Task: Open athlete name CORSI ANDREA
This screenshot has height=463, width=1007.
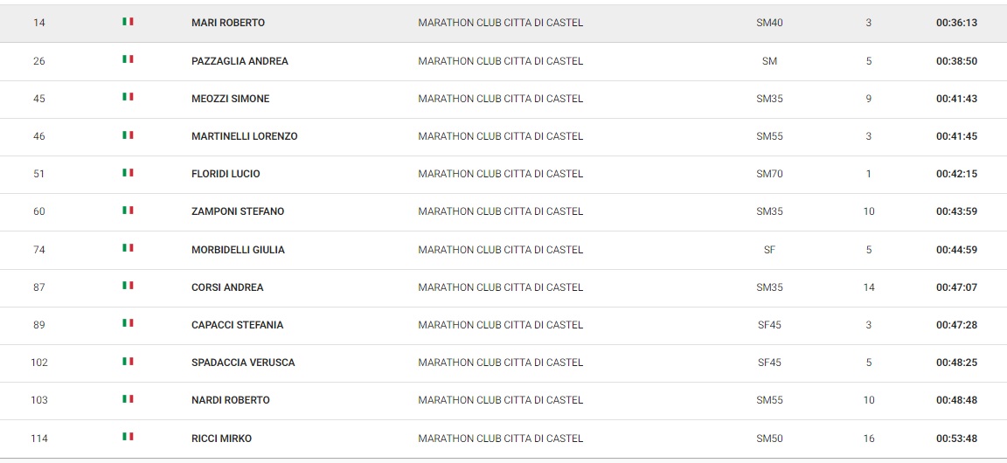Action: coord(227,287)
